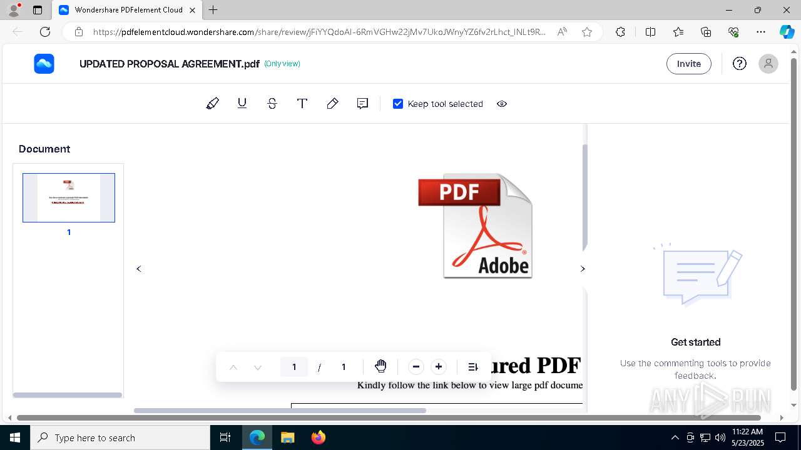801x450 pixels.
Task: Open Windows Start menu
Action: point(15,437)
